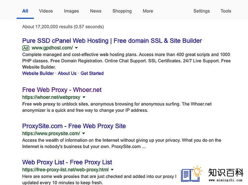
Task: Open search Settings menu
Action: click(x=202, y=11)
